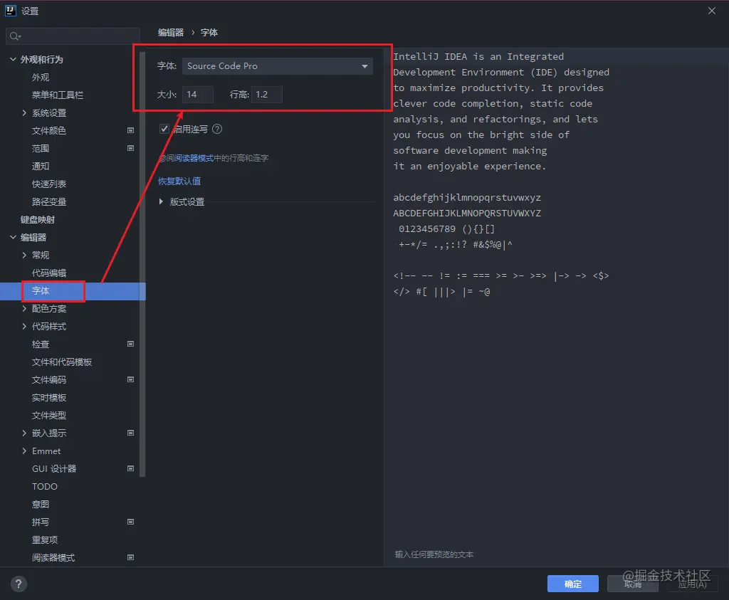Open help with the question mark button
Image resolution: width=729 pixels, height=600 pixels.
click(x=19, y=584)
